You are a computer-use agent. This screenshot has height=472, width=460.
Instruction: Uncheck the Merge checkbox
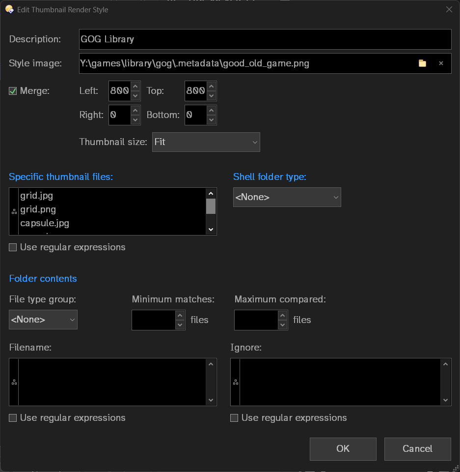point(13,91)
